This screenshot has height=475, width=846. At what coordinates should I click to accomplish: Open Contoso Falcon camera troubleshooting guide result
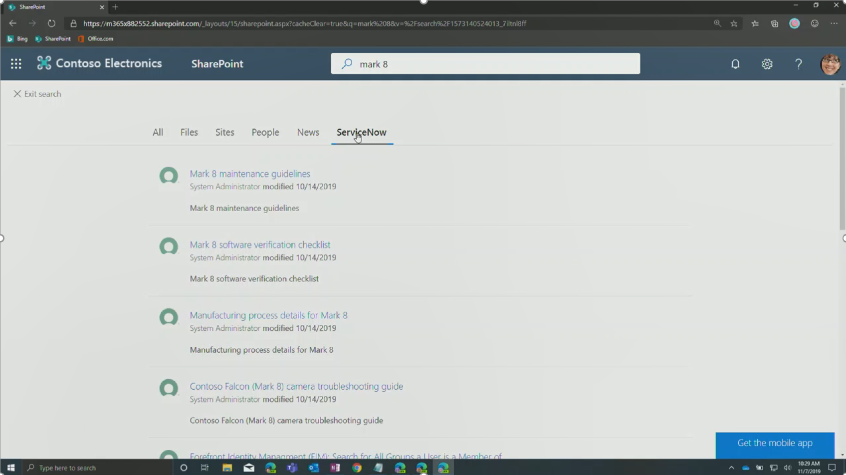click(296, 386)
